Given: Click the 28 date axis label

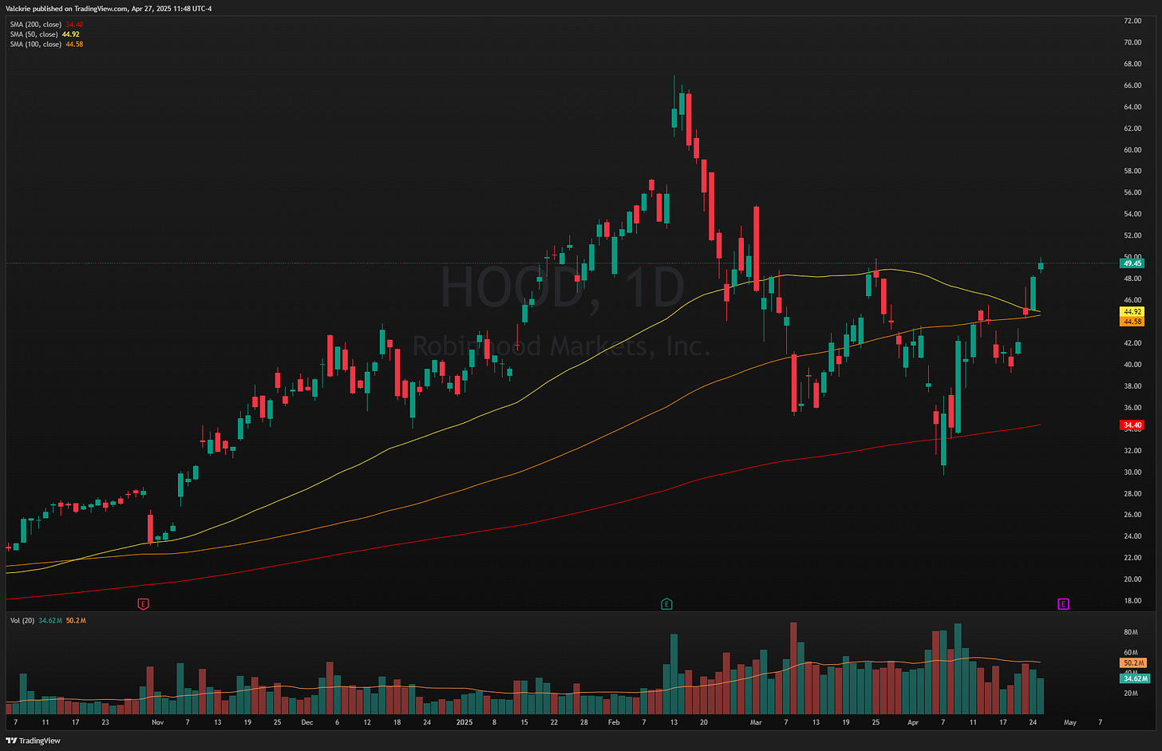Looking at the screenshot, I should point(584,722).
